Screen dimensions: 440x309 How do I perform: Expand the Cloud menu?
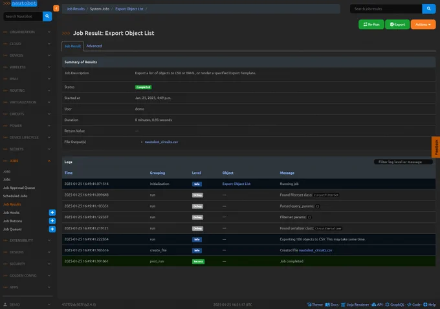(x=27, y=44)
